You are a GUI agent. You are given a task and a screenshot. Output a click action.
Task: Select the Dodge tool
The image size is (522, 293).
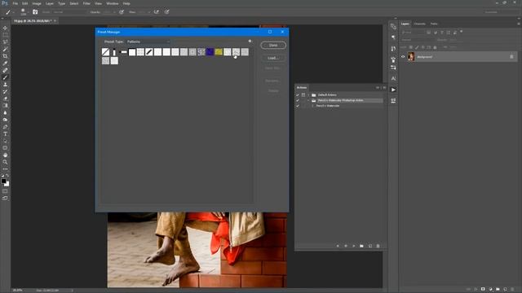5,120
